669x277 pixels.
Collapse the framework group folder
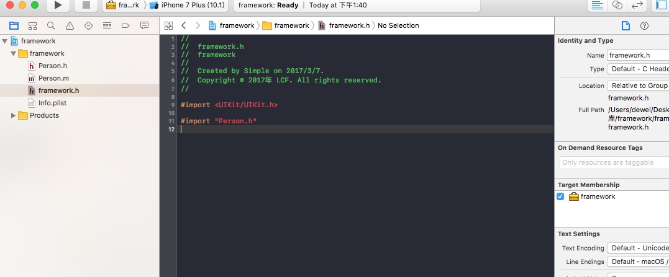[13, 53]
